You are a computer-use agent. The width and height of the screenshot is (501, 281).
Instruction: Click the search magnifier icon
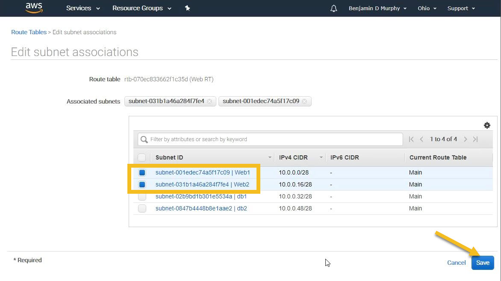coord(144,139)
